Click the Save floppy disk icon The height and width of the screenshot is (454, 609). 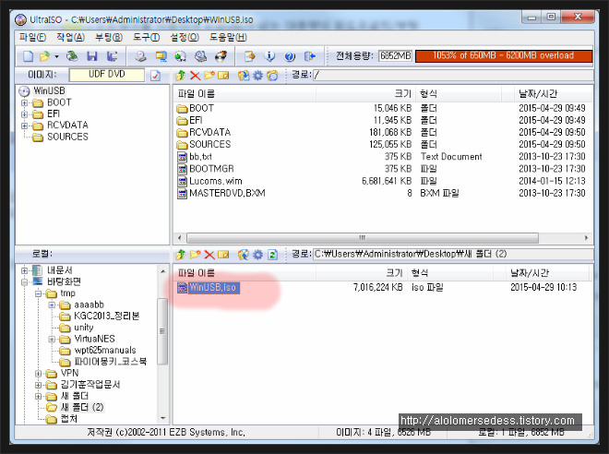(92, 56)
